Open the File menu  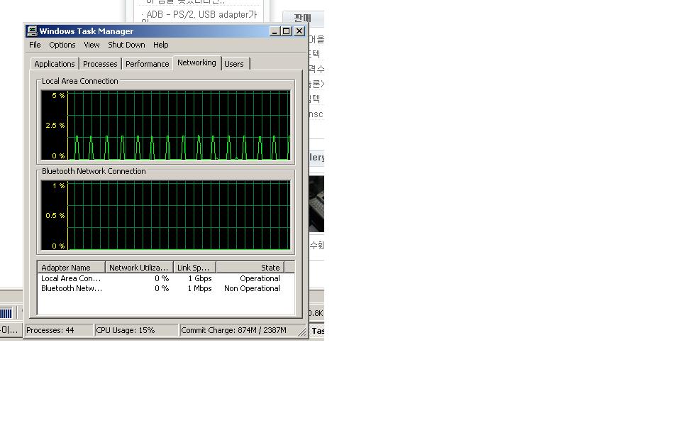35,45
